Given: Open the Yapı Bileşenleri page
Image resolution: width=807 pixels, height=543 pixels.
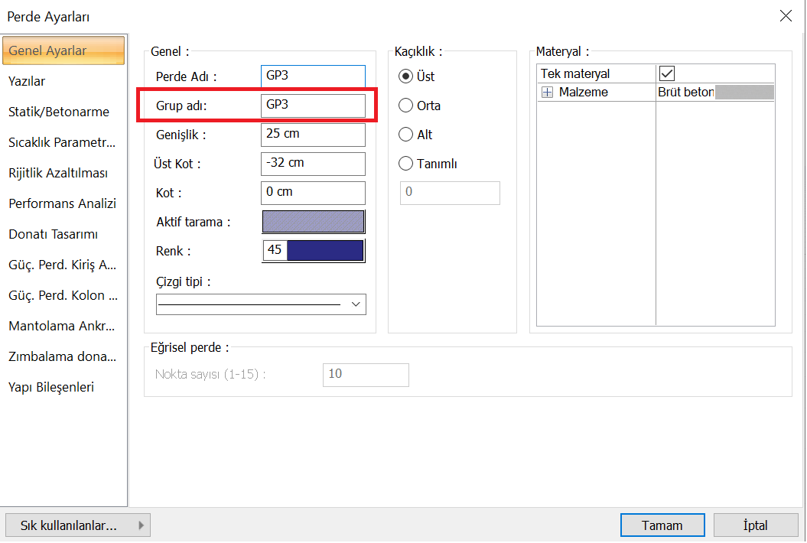Looking at the screenshot, I should tap(51, 388).
